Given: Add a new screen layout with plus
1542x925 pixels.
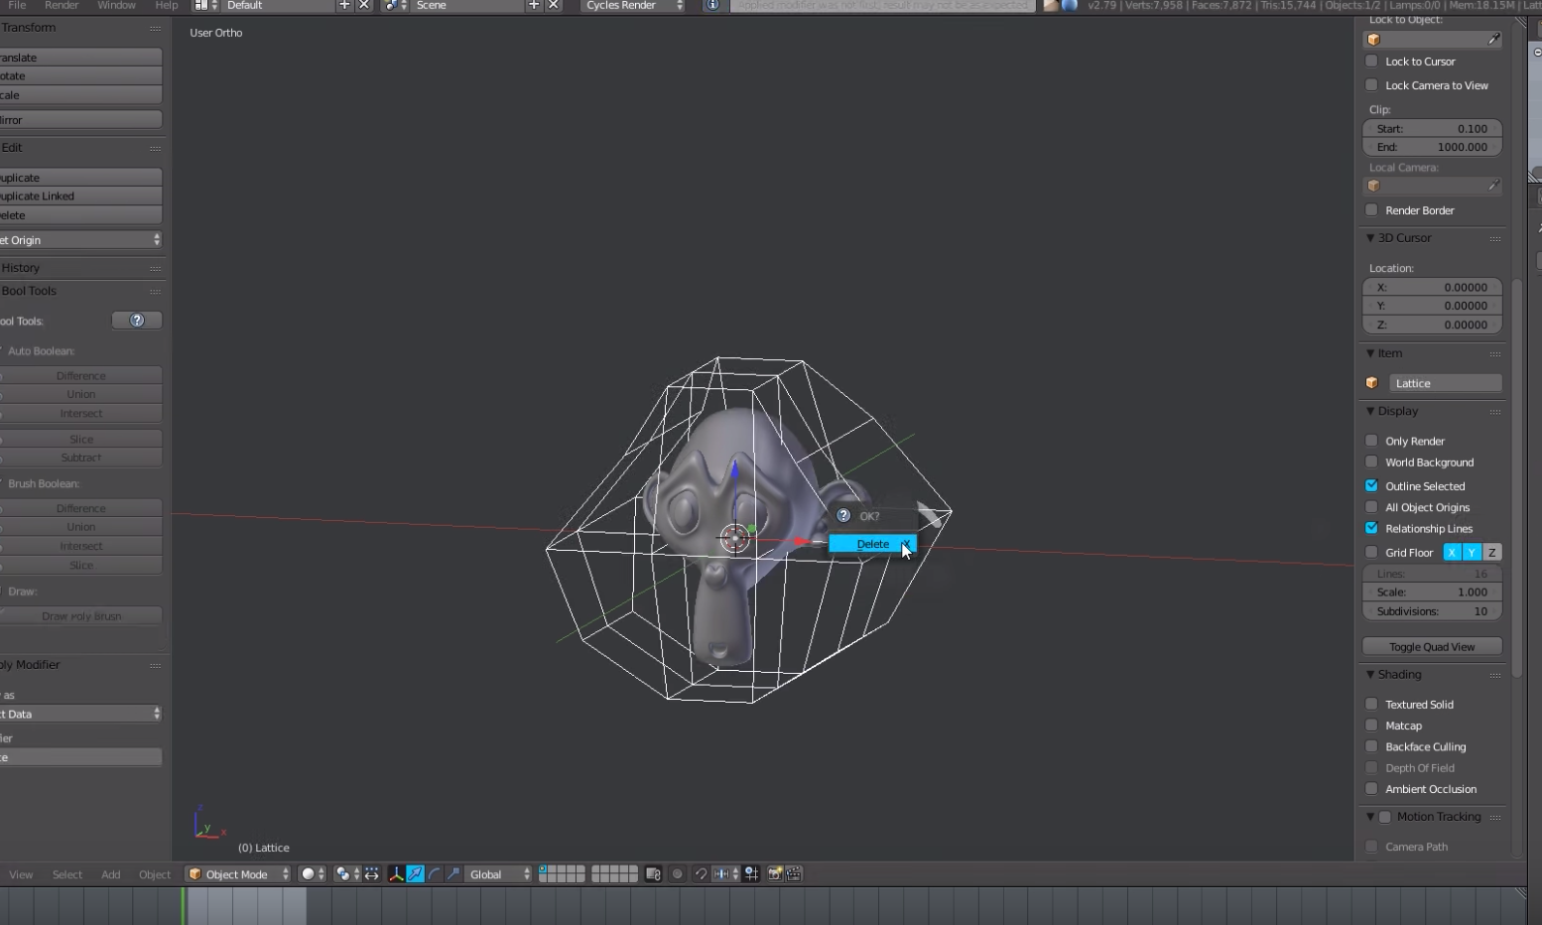Looking at the screenshot, I should pyautogui.click(x=344, y=6).
